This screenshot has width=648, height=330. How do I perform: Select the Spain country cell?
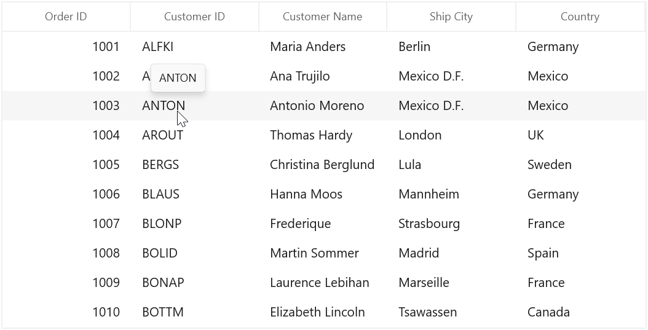(580, 253)
